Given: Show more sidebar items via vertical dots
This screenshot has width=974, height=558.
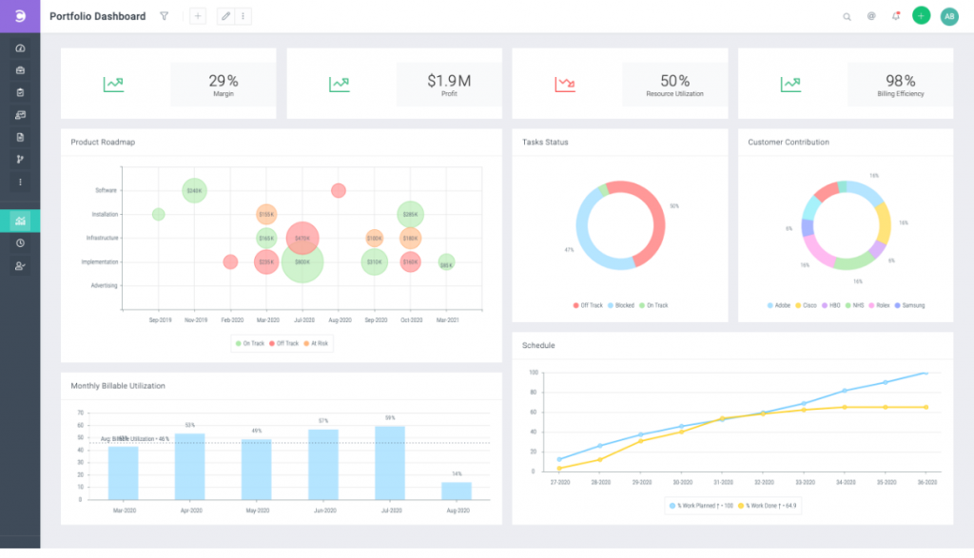Looking at the screenshot, I should coord(20,182).
